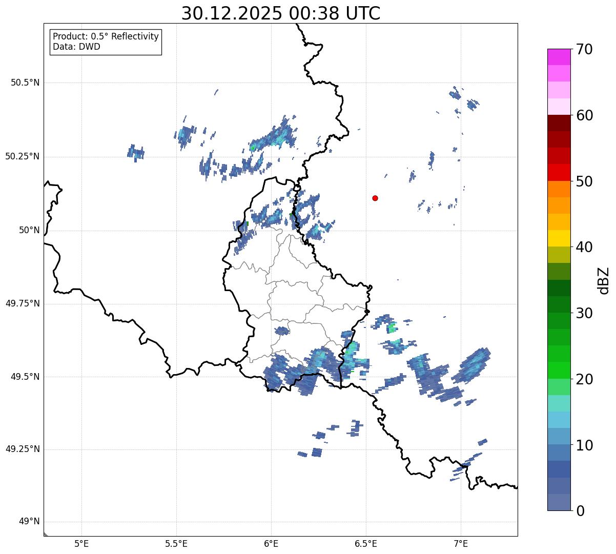Viewport: 616px width, 554px height.
Task: Click the title "30.12.2025 00:38 UTC"
Action: (x=281, y=13)
